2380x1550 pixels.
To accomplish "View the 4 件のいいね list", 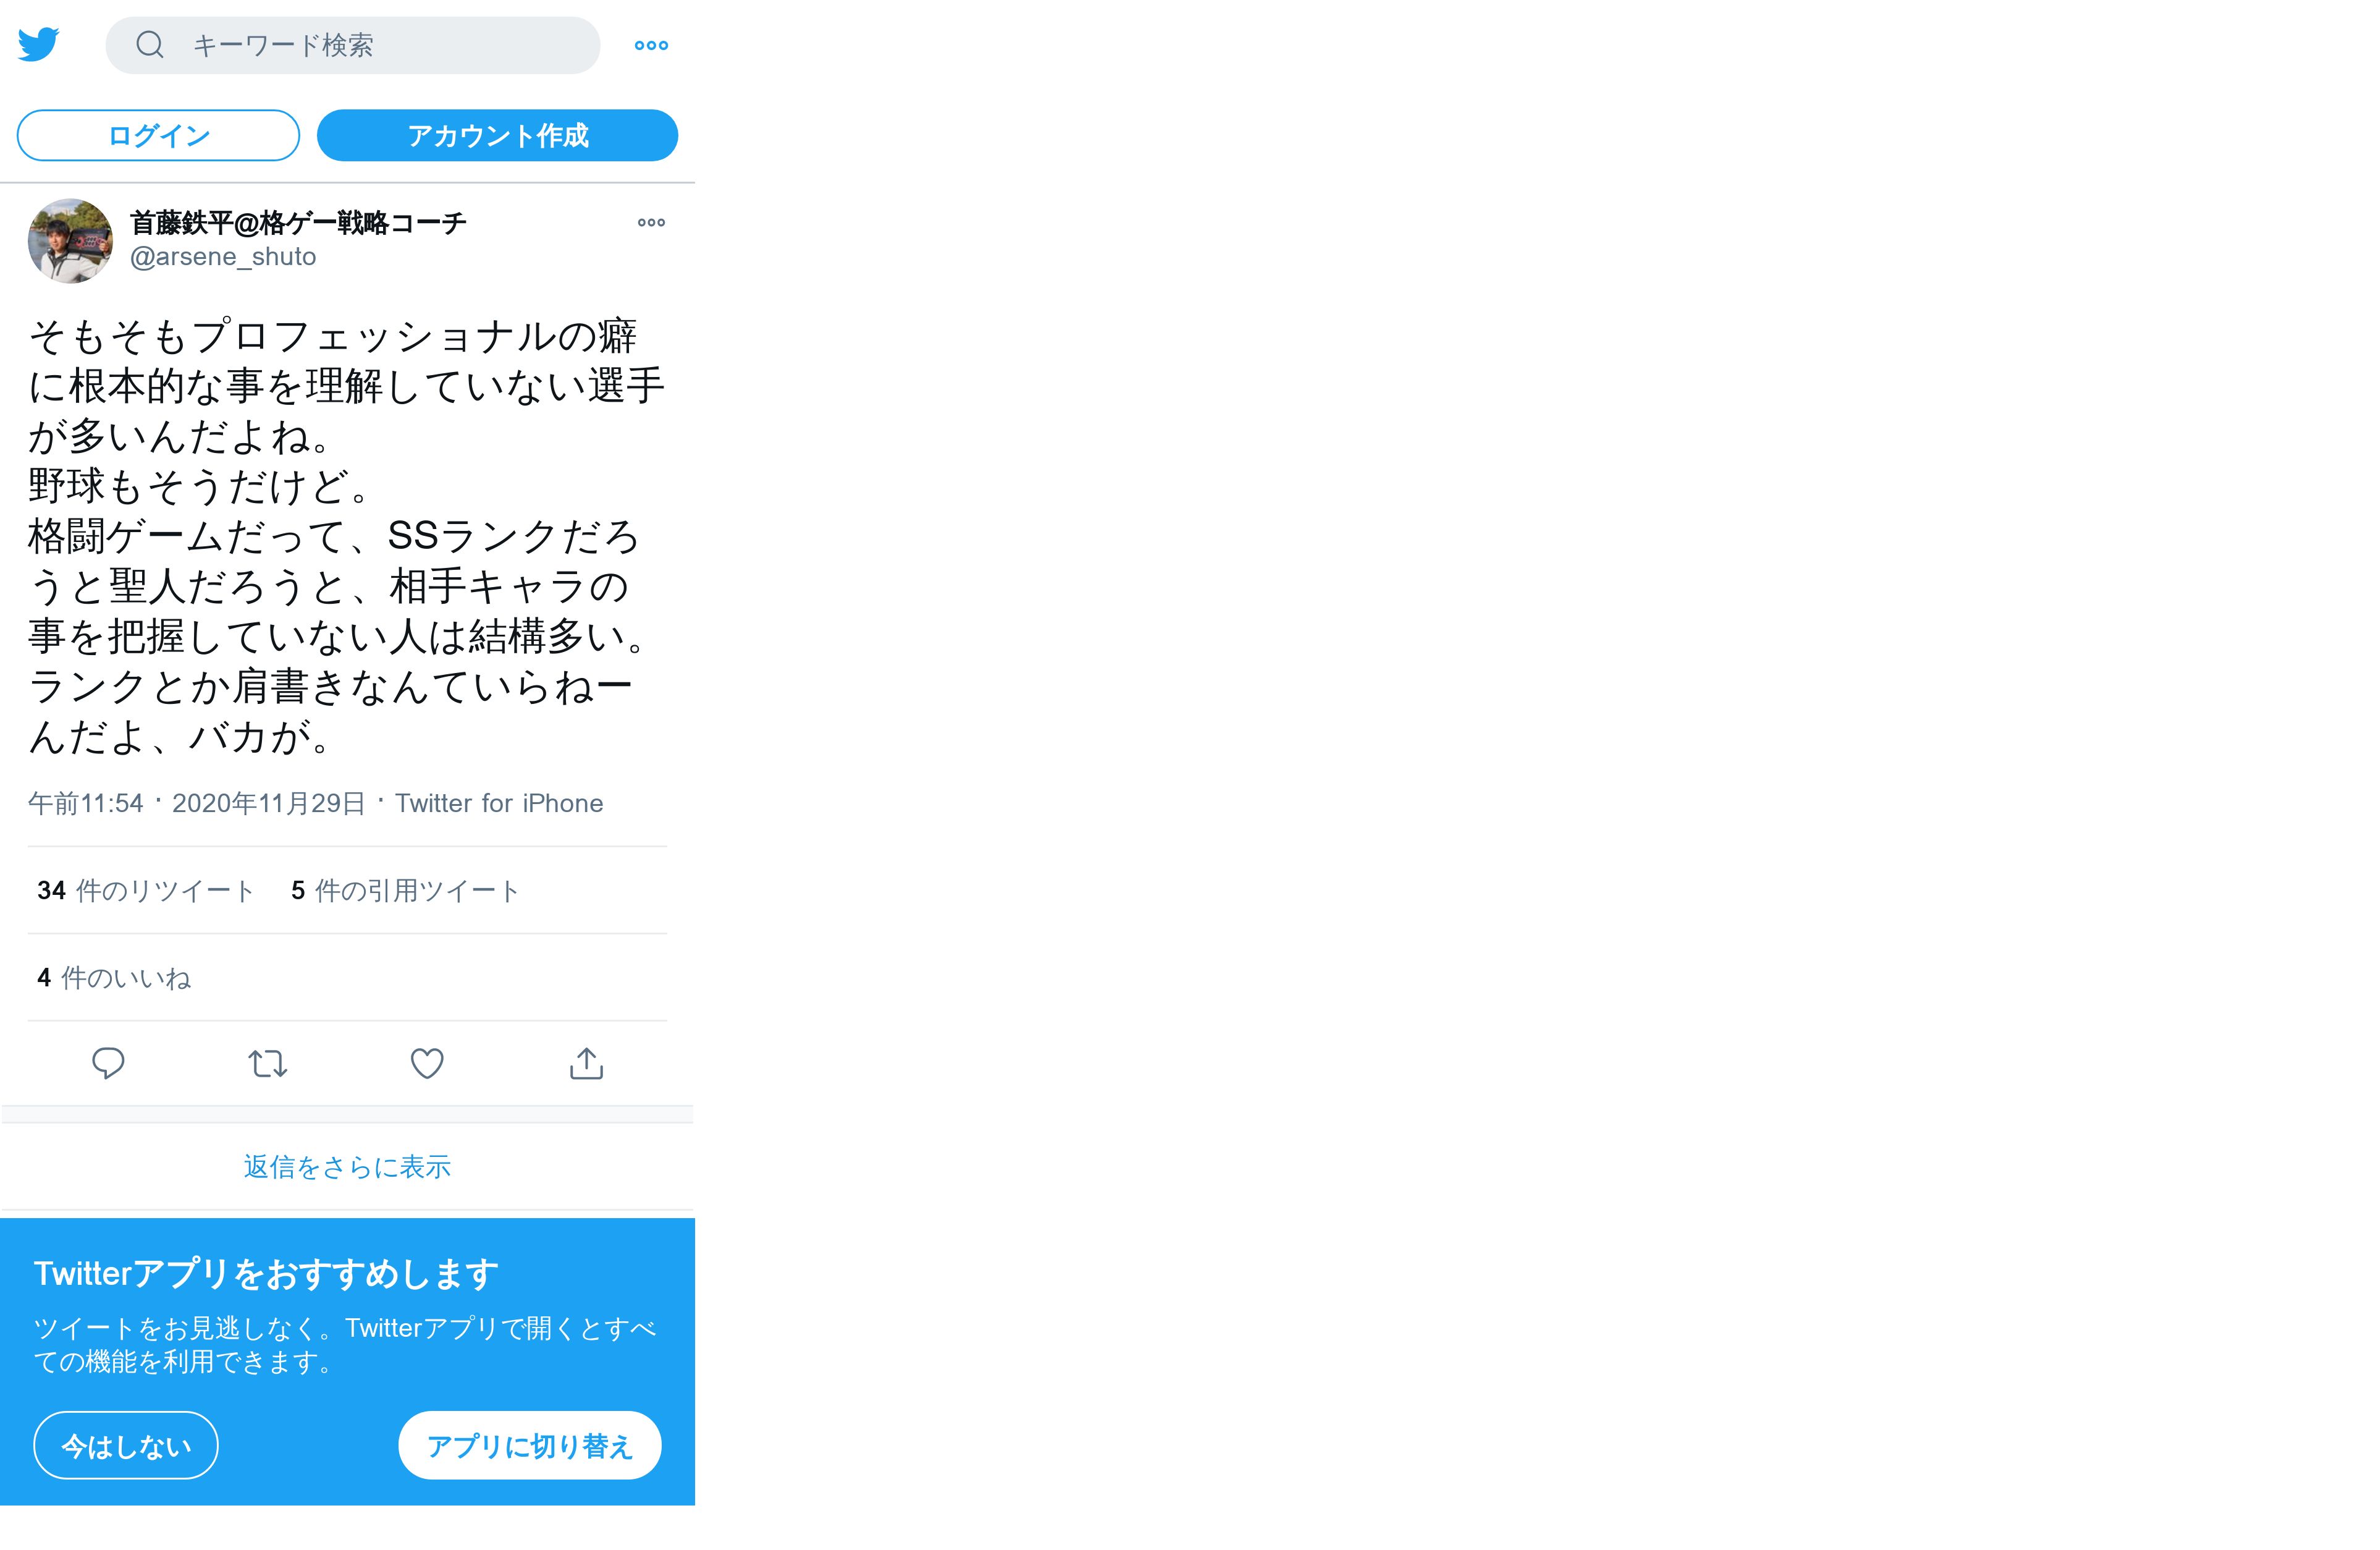I will coord(114,978).
